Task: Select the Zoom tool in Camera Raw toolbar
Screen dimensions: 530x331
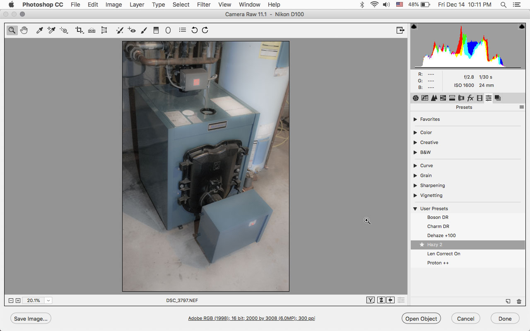Action: pyautogui.click(x=12, y=30)
